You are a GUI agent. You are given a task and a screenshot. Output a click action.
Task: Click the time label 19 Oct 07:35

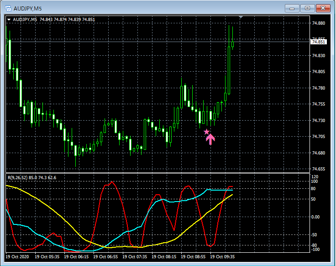135,256
